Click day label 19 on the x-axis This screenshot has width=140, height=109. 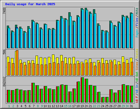(82, 106)
